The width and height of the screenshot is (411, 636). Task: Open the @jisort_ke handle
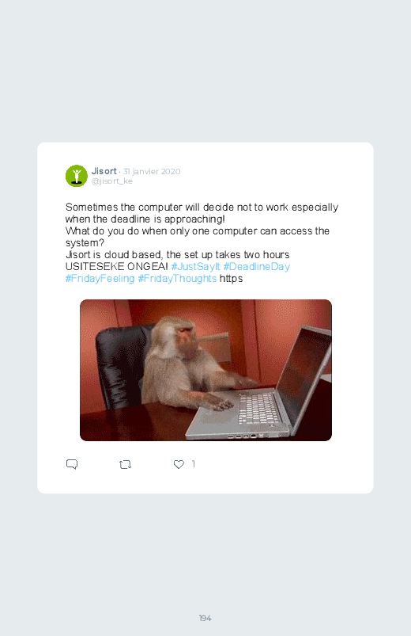(x=112, y=181)
